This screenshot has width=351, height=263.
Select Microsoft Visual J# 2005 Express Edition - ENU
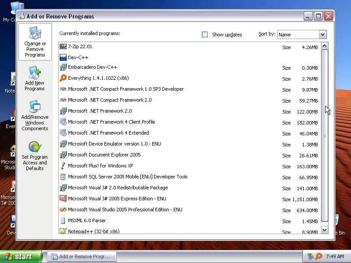tap(190, 199)
